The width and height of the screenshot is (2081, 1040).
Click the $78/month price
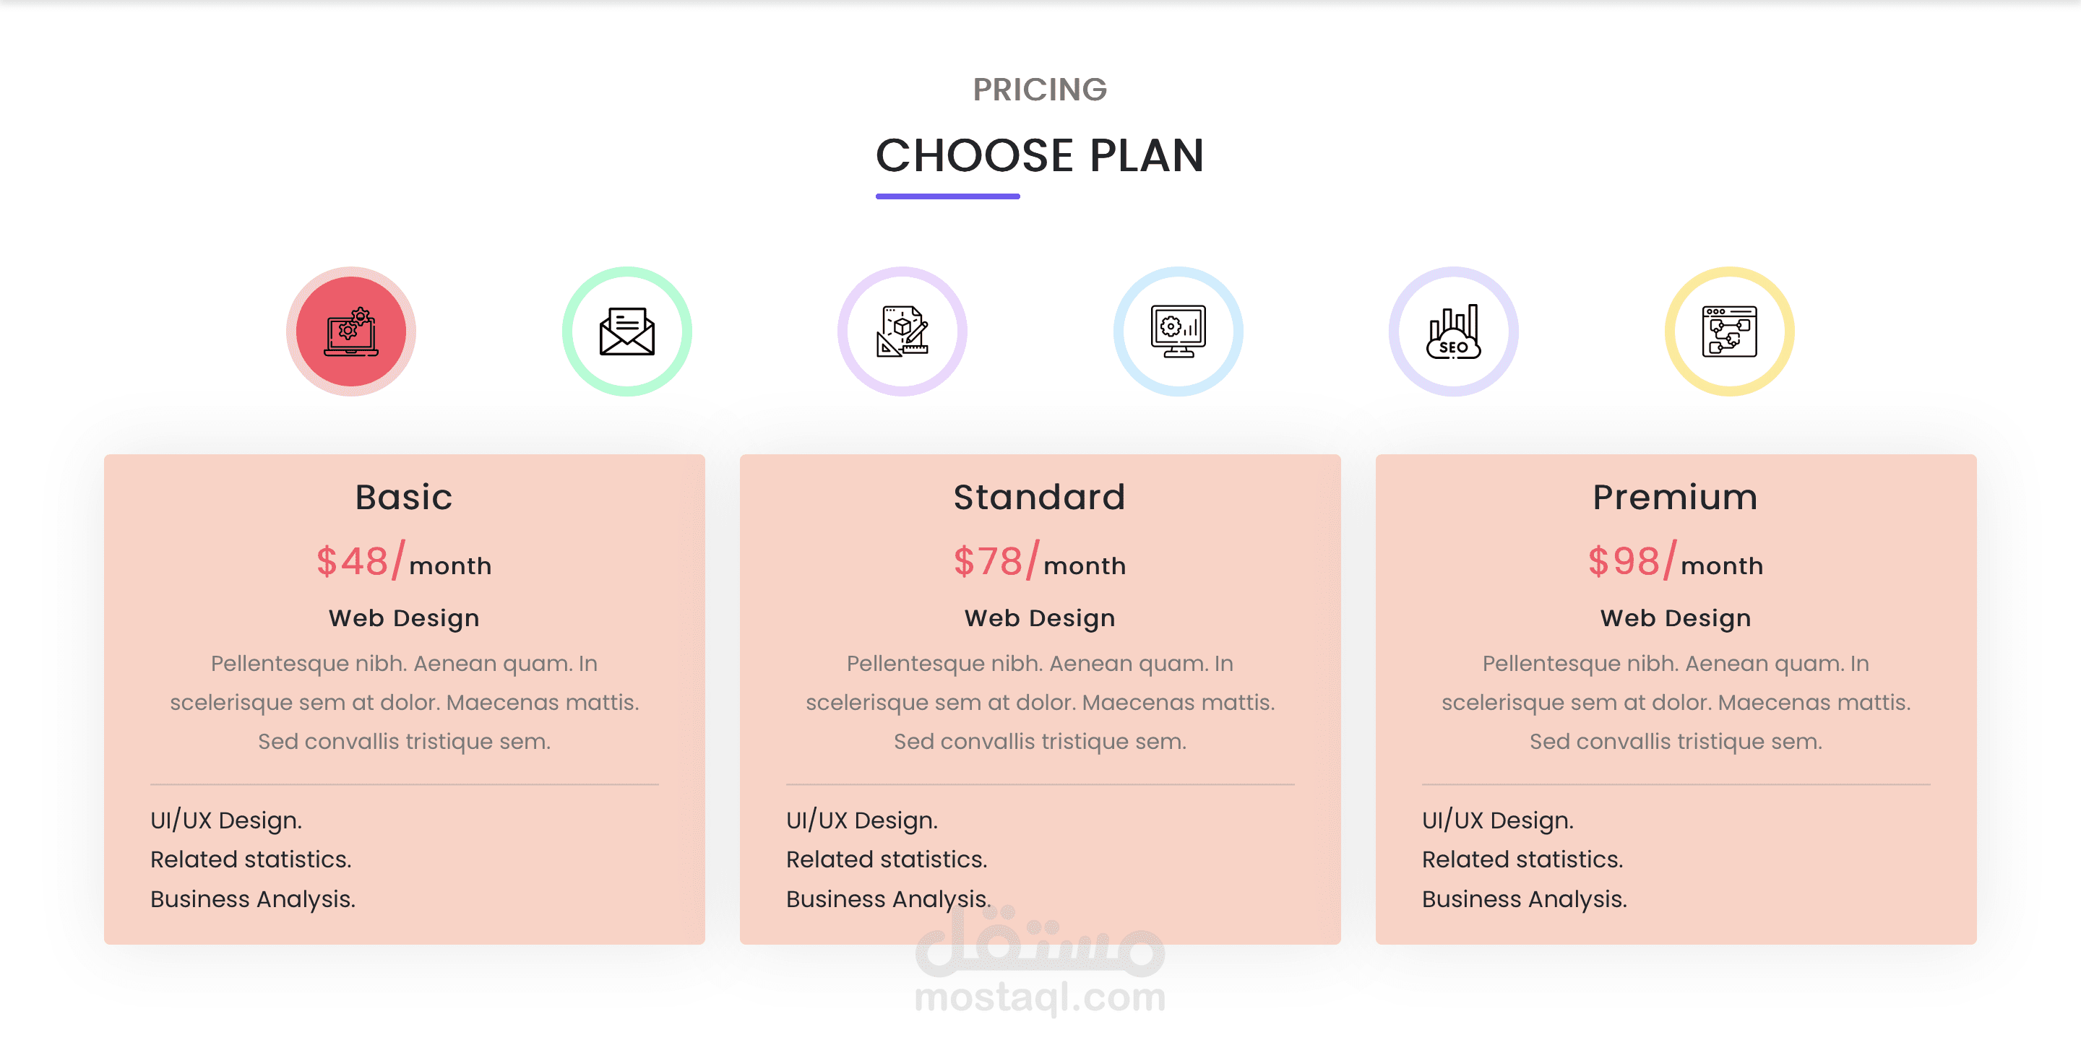[x=1040, y=561]
